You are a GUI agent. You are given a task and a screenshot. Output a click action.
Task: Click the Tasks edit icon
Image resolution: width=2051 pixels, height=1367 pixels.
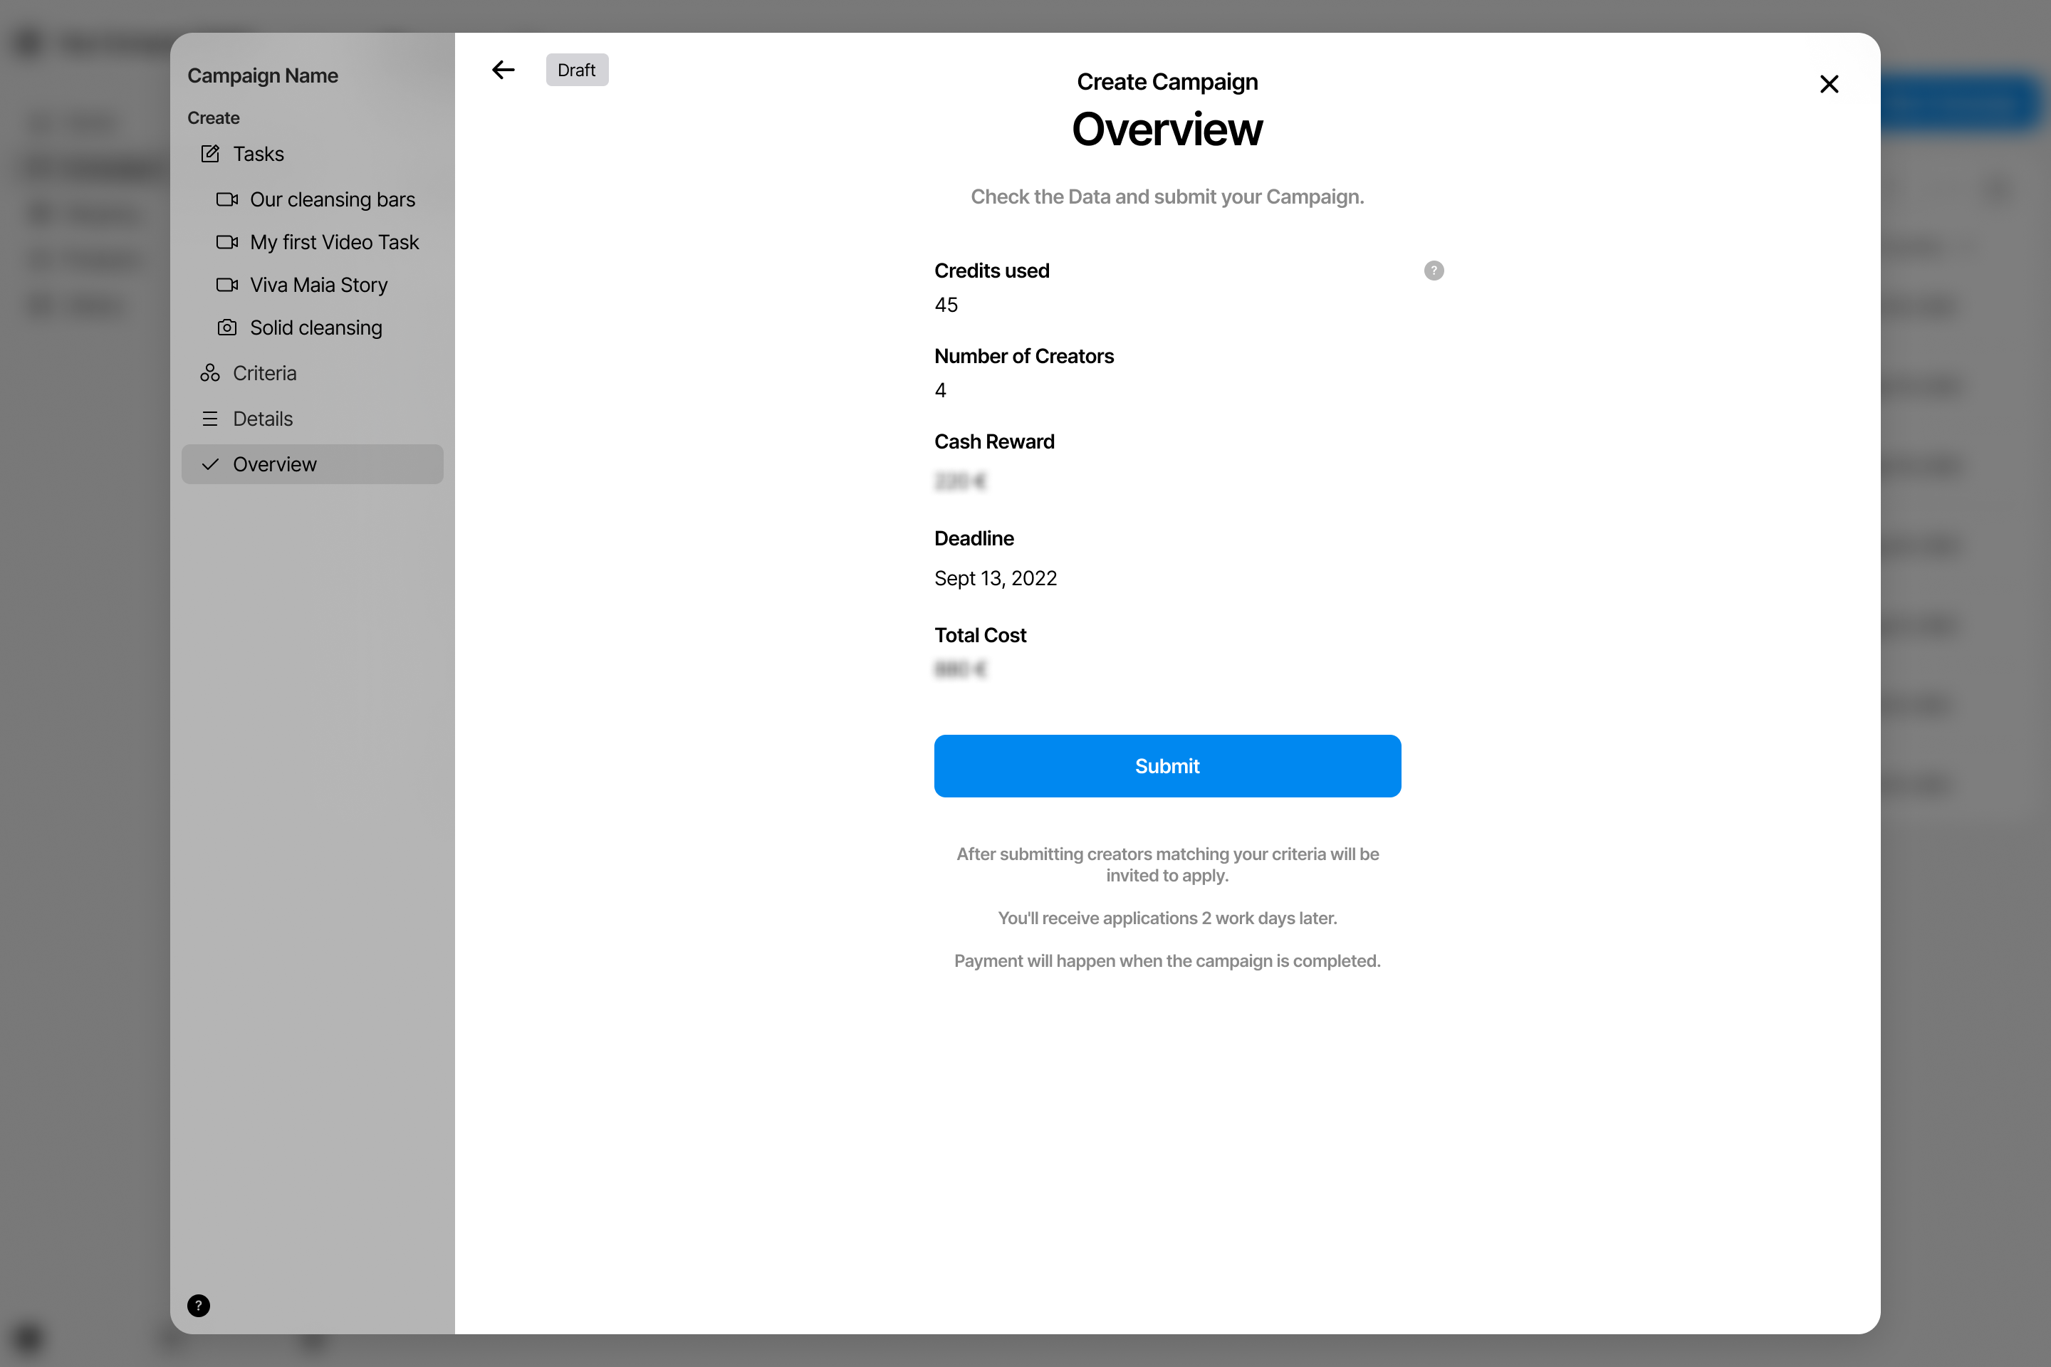[x=210, y=154]
